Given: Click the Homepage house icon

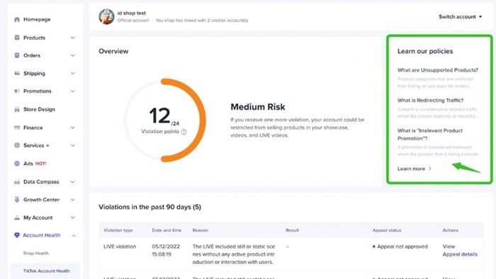Looking at the screenshot, I should point(17,20).
